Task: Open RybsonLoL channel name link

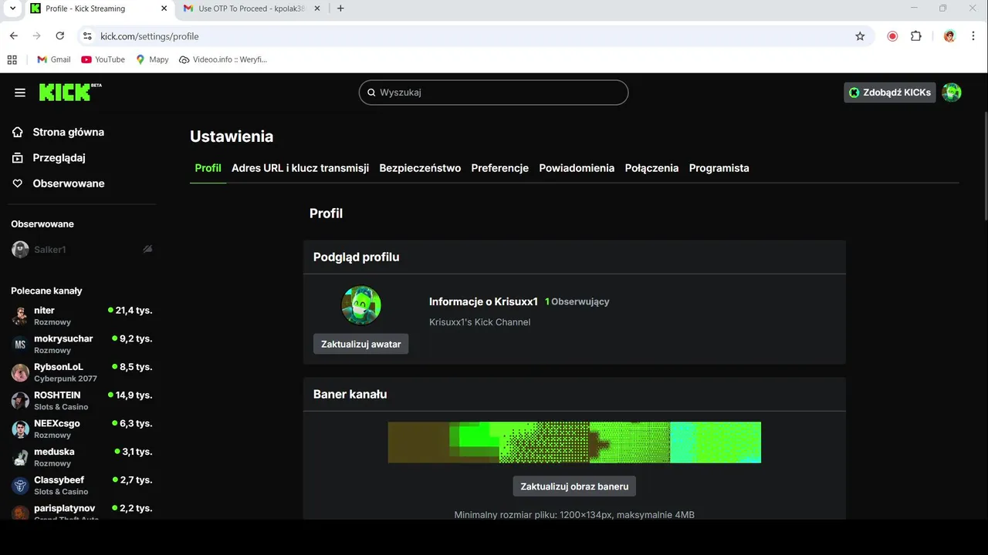Action: click(x=59, y=367)
